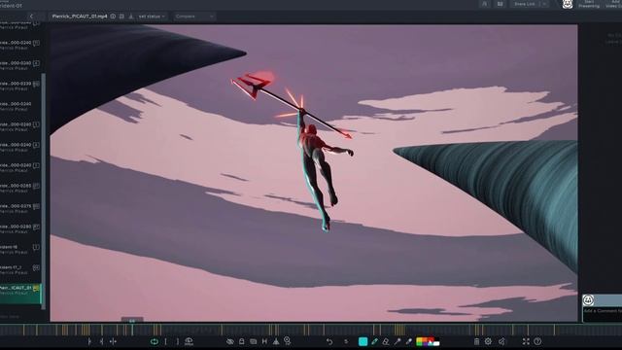The image size is (622, 350).
Task: Toggle the ghosting (onion skin) icon
Action: [264, 341]
